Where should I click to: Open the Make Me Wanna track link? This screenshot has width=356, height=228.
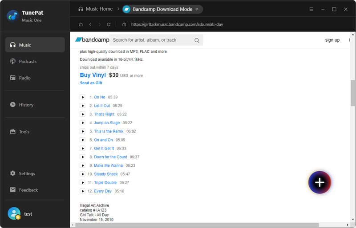pyautogui.click(x=108, y=165)
